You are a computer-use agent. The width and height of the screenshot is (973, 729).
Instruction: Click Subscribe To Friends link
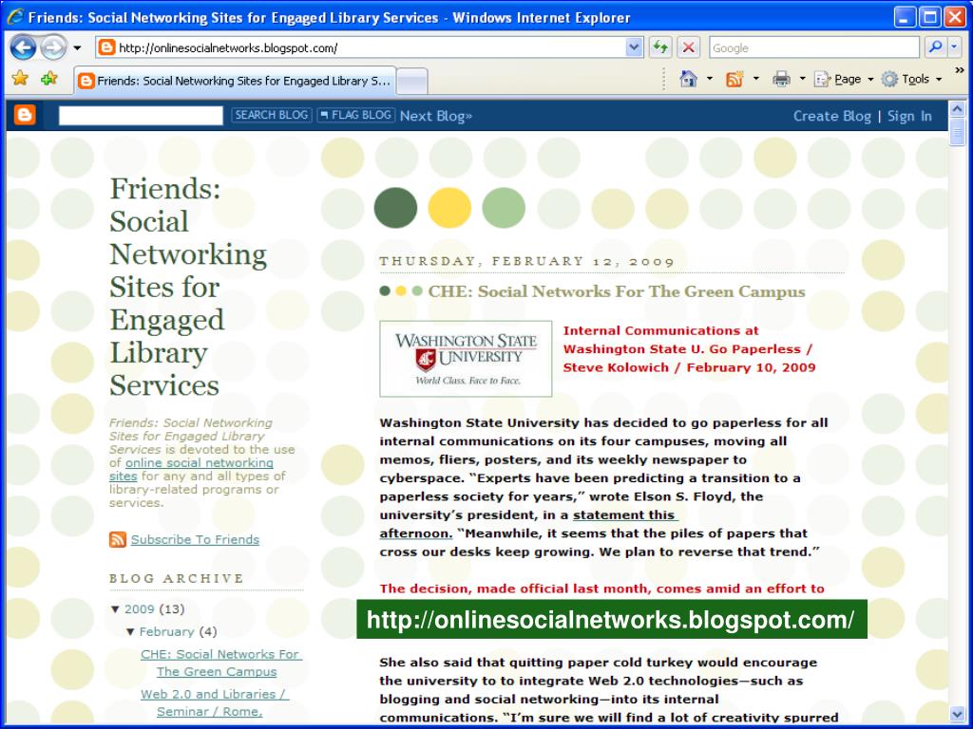195,539
